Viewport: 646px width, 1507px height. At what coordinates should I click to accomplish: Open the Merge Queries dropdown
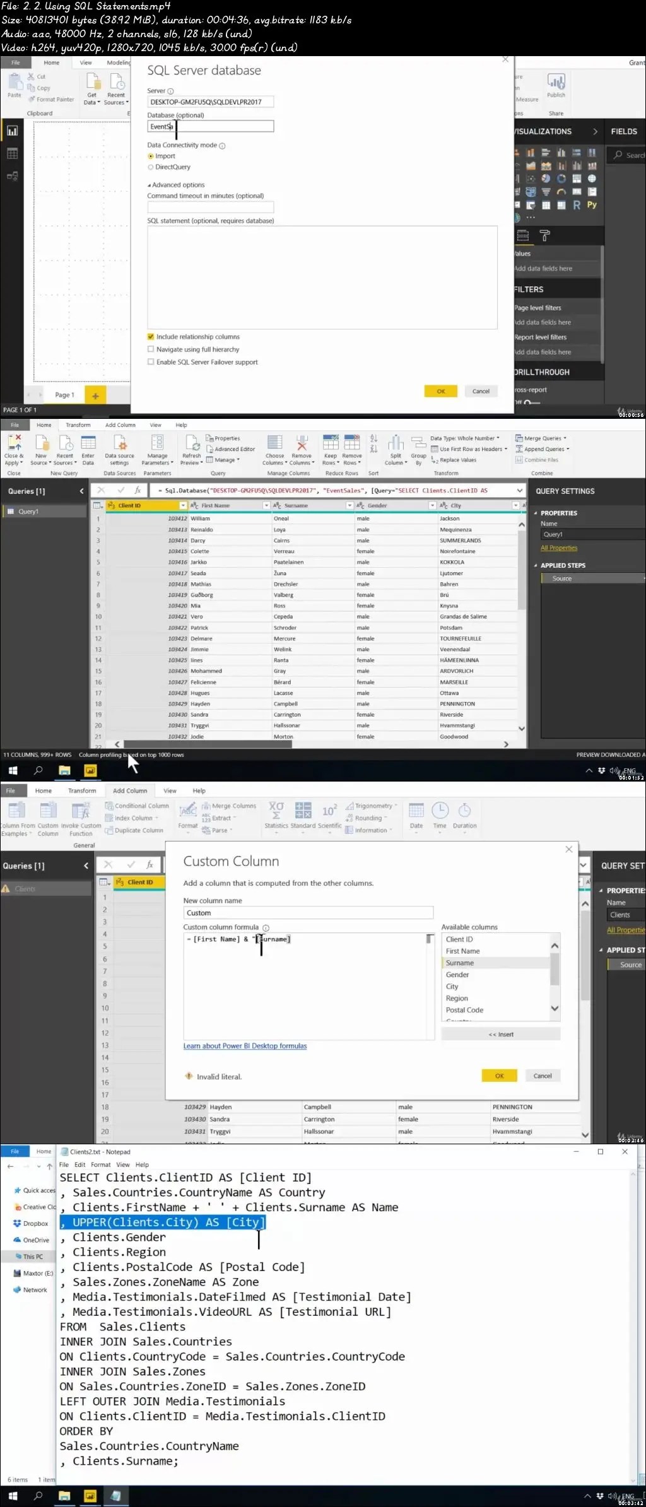(541, 438)
